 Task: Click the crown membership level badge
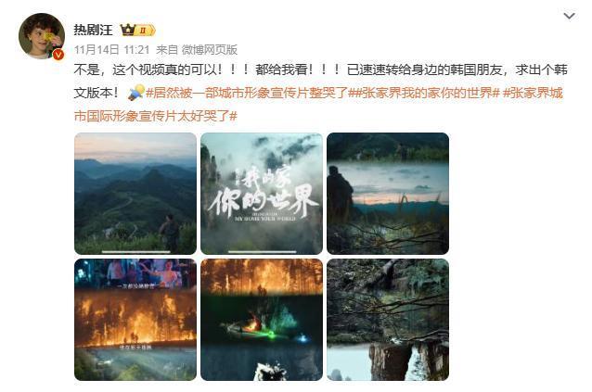click(137, 30)
